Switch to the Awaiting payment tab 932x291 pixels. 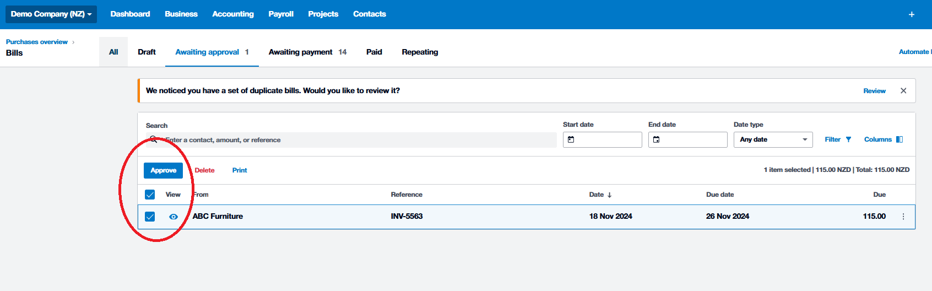tap(301, 52)
